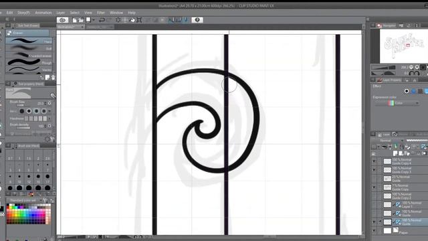
Task: Click the Open file icon
Action: [x=81, y=20]
